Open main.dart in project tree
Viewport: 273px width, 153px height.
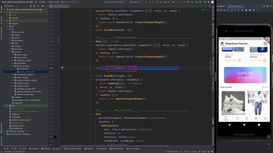tap(17, 103)
